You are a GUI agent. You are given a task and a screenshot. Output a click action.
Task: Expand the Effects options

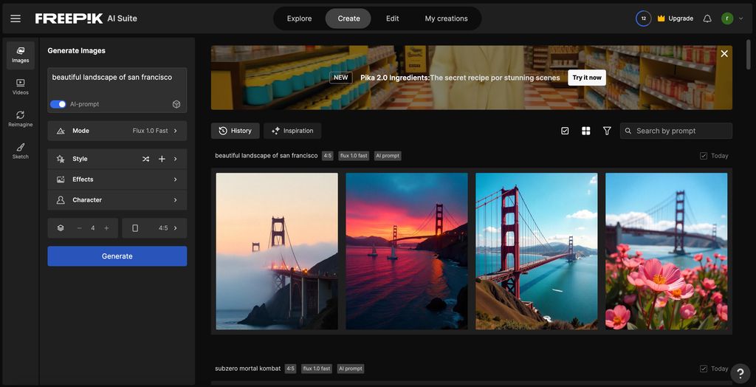coord(117,179)
